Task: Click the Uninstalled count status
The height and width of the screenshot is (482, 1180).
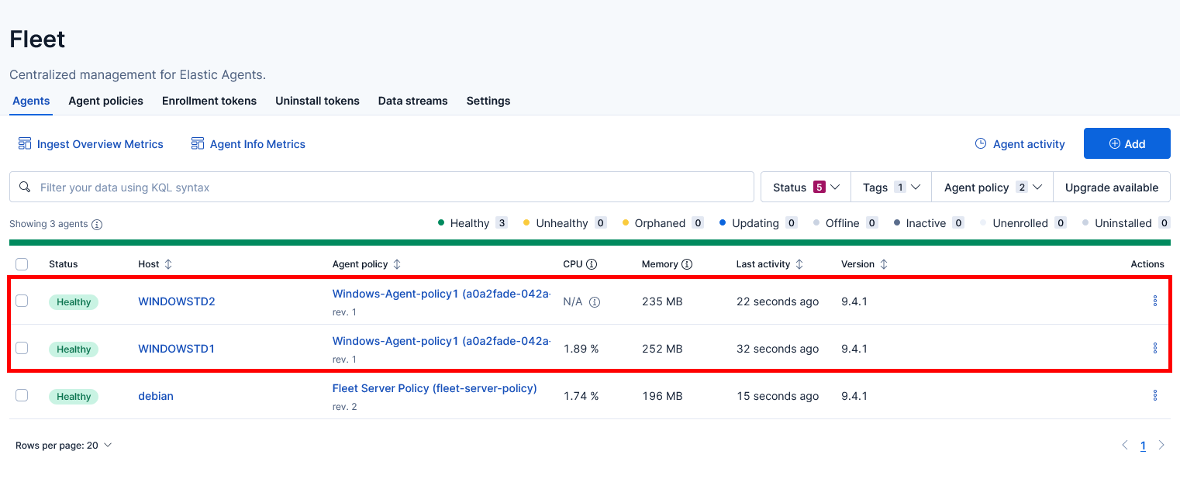Action: [x=1127, y=223]
